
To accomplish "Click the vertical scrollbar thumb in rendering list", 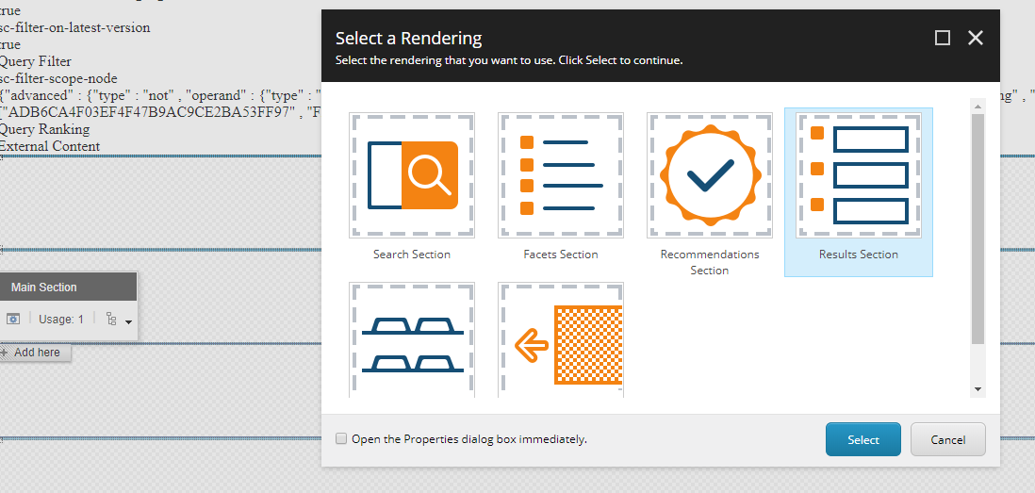I will tap(977, 226).
